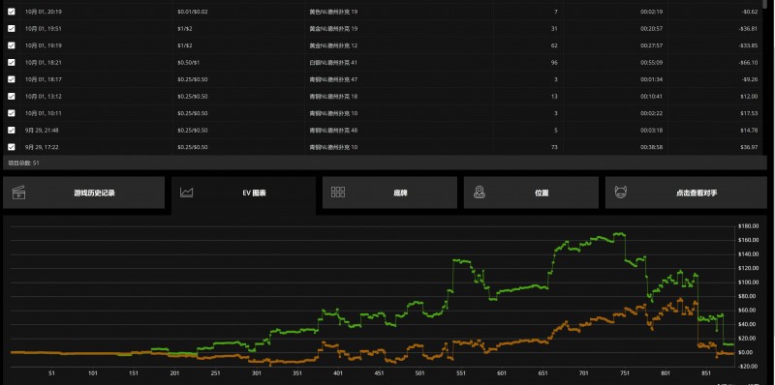Click the -$20.00 axis label on chart

pos(748,366)
